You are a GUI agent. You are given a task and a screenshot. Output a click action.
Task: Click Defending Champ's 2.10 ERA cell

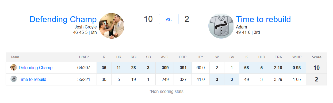tap(278, 68)
